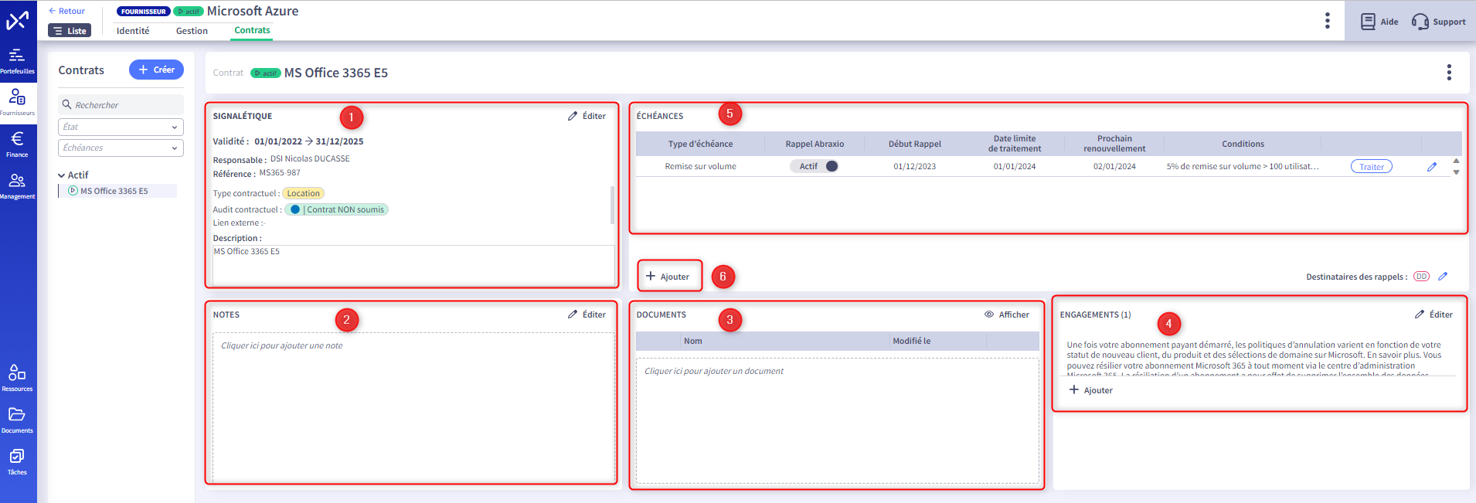Click the engagement text about abonnement payant
The image size is (1476, 503).
tap(1254, 360)
